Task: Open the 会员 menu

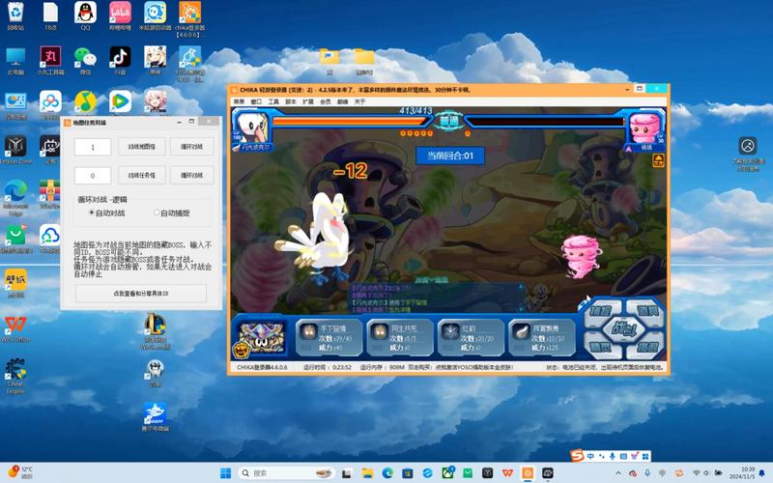Action: 325,101
